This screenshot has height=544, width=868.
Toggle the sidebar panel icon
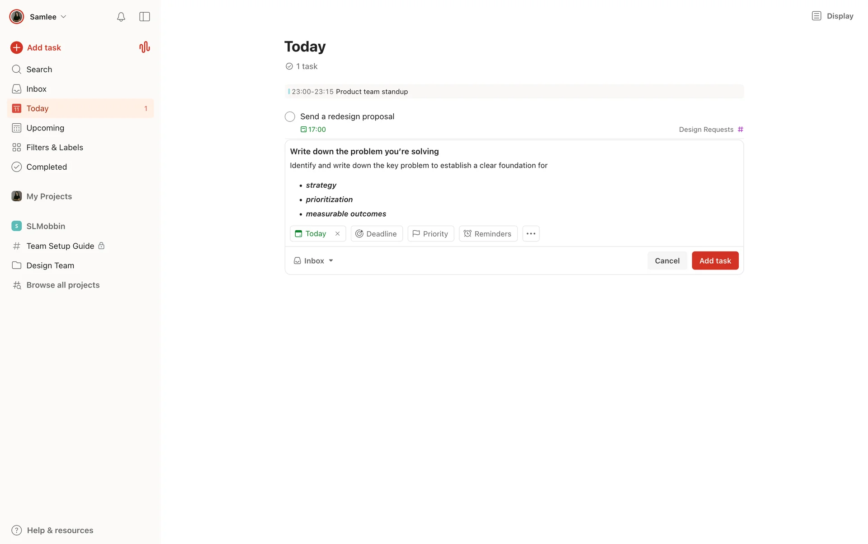point(145,17)
